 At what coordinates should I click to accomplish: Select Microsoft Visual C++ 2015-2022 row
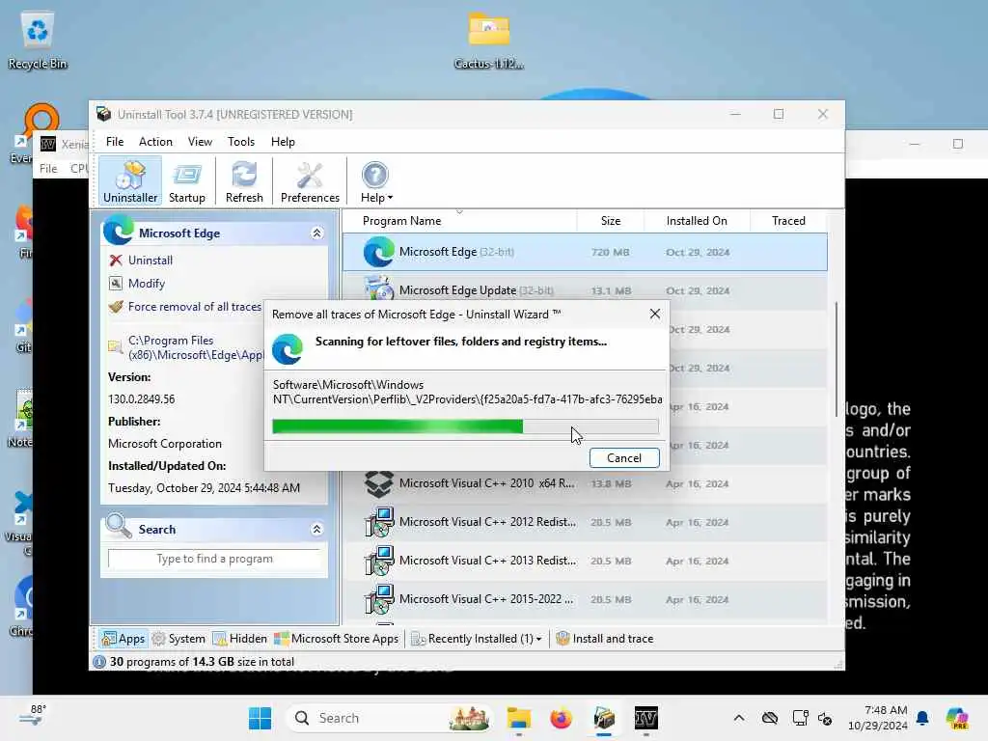click(585, 599)
